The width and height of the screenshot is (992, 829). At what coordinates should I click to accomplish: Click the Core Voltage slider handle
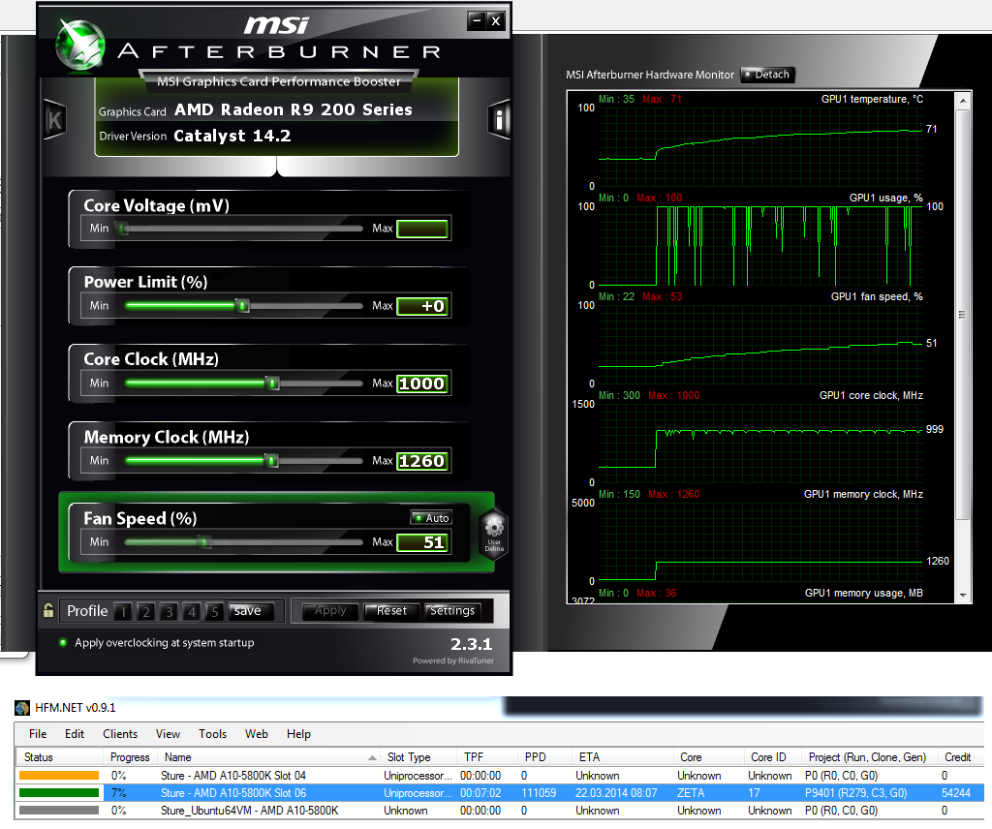[122, 229]
